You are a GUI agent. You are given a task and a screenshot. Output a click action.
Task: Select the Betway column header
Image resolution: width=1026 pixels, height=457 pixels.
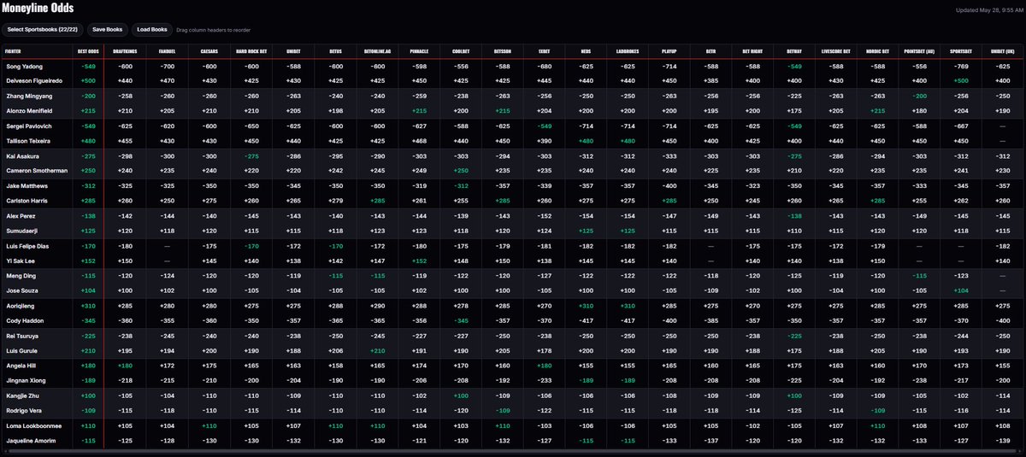click(793, 51)
